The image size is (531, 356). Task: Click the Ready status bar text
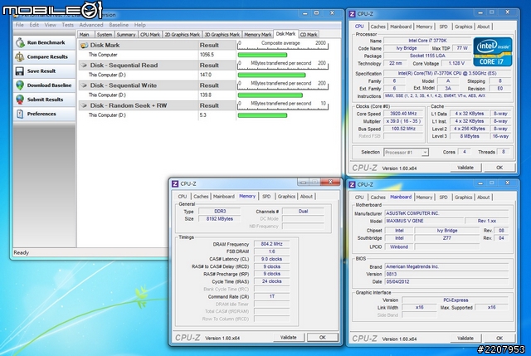21,253
